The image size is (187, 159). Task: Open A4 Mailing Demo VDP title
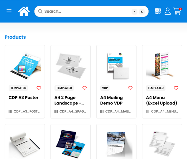click(x=111, y=100)
